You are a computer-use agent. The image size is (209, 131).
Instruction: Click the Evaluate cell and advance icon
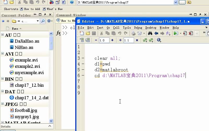88,40
